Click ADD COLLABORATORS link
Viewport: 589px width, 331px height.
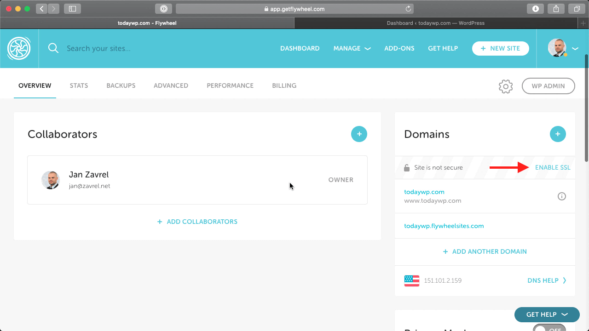click(x=197, y=222)
